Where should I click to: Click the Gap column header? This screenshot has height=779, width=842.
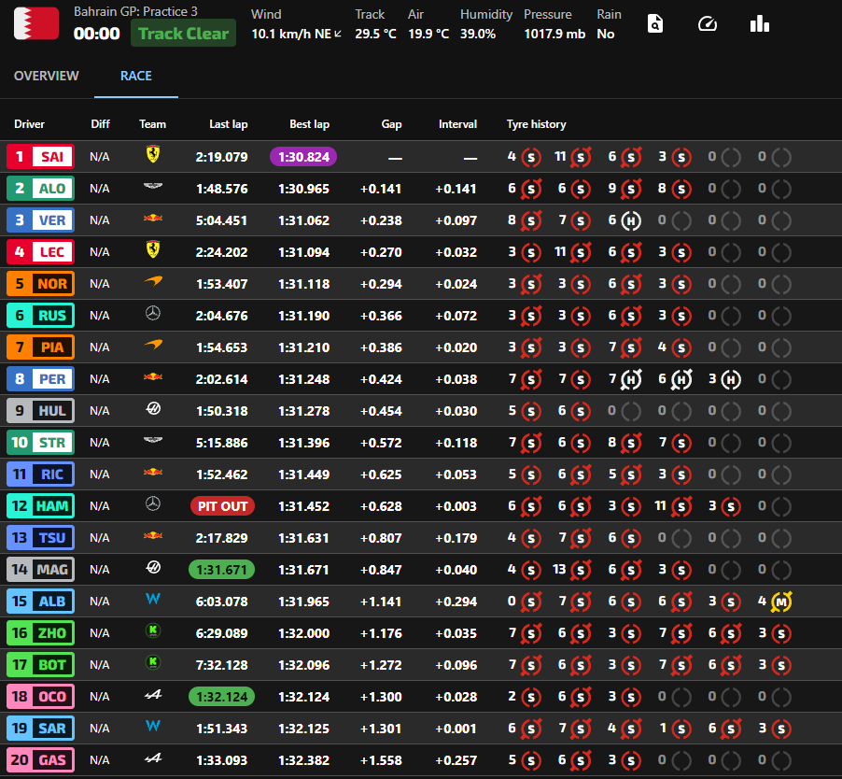point(391,124)
